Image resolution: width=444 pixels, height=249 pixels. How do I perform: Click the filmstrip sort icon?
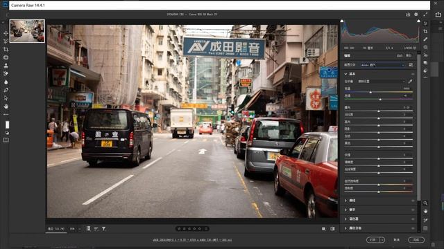tap(96, 229)
